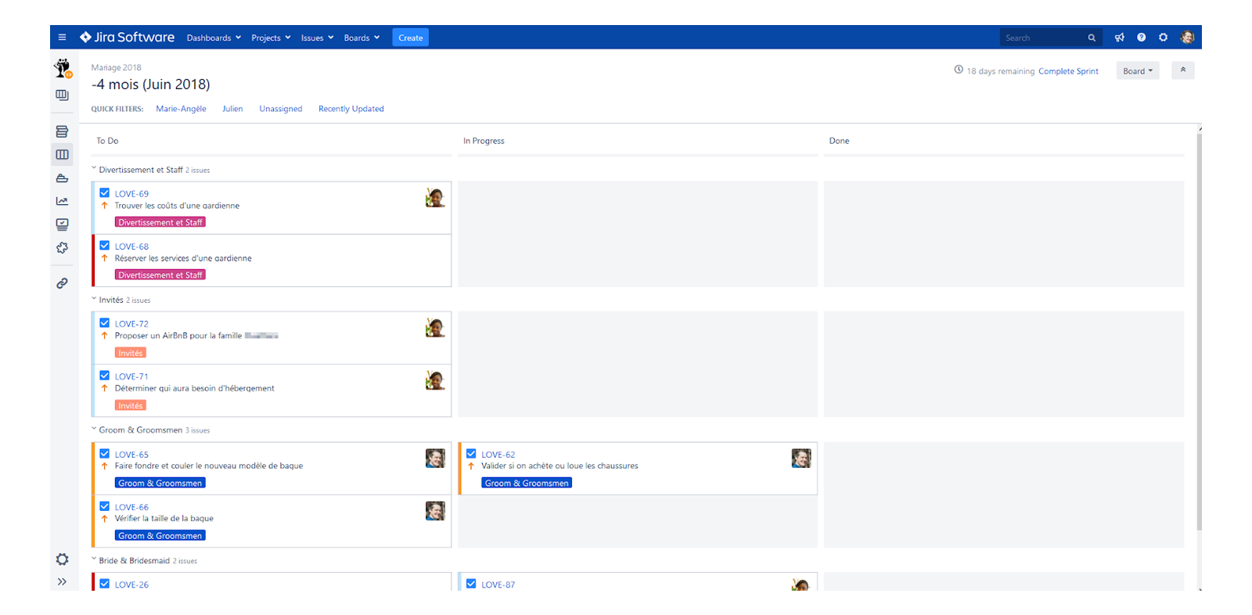Viewport: 1252px width, 615px height.
Task: Open the feedback megaphone icon
Action: pyautogui.click(x=1120, y=38)
